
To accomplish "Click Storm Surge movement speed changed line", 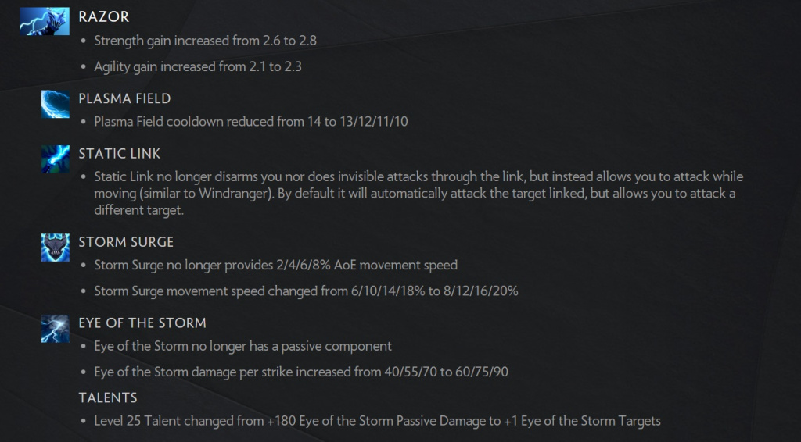I will 306,291.
